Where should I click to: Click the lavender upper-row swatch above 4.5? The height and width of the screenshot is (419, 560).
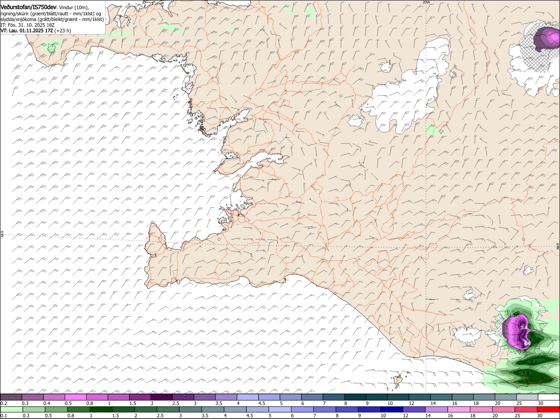point(269,397)
